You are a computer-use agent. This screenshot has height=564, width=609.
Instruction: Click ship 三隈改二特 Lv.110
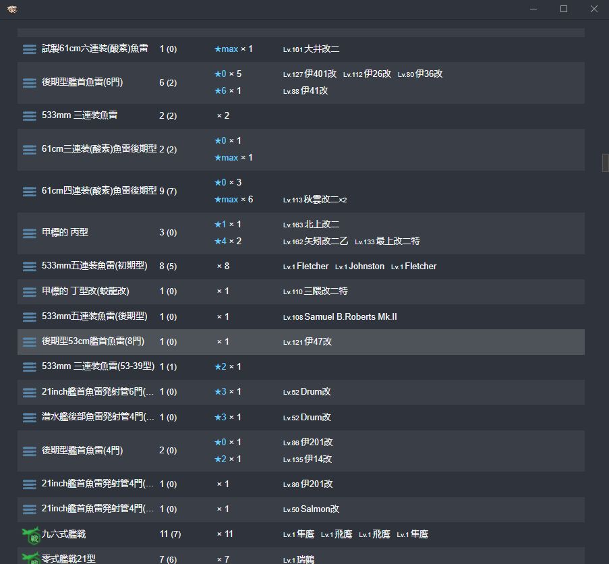316,291
